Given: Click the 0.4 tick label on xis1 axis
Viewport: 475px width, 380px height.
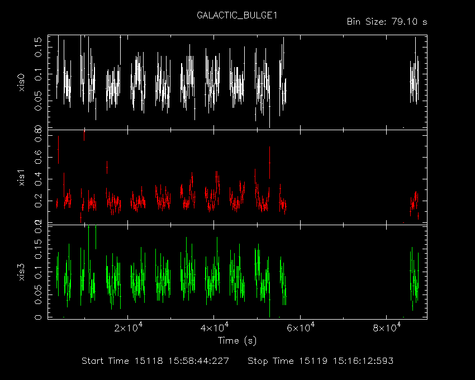Looking at the screenshot, I should coord(38,179).
